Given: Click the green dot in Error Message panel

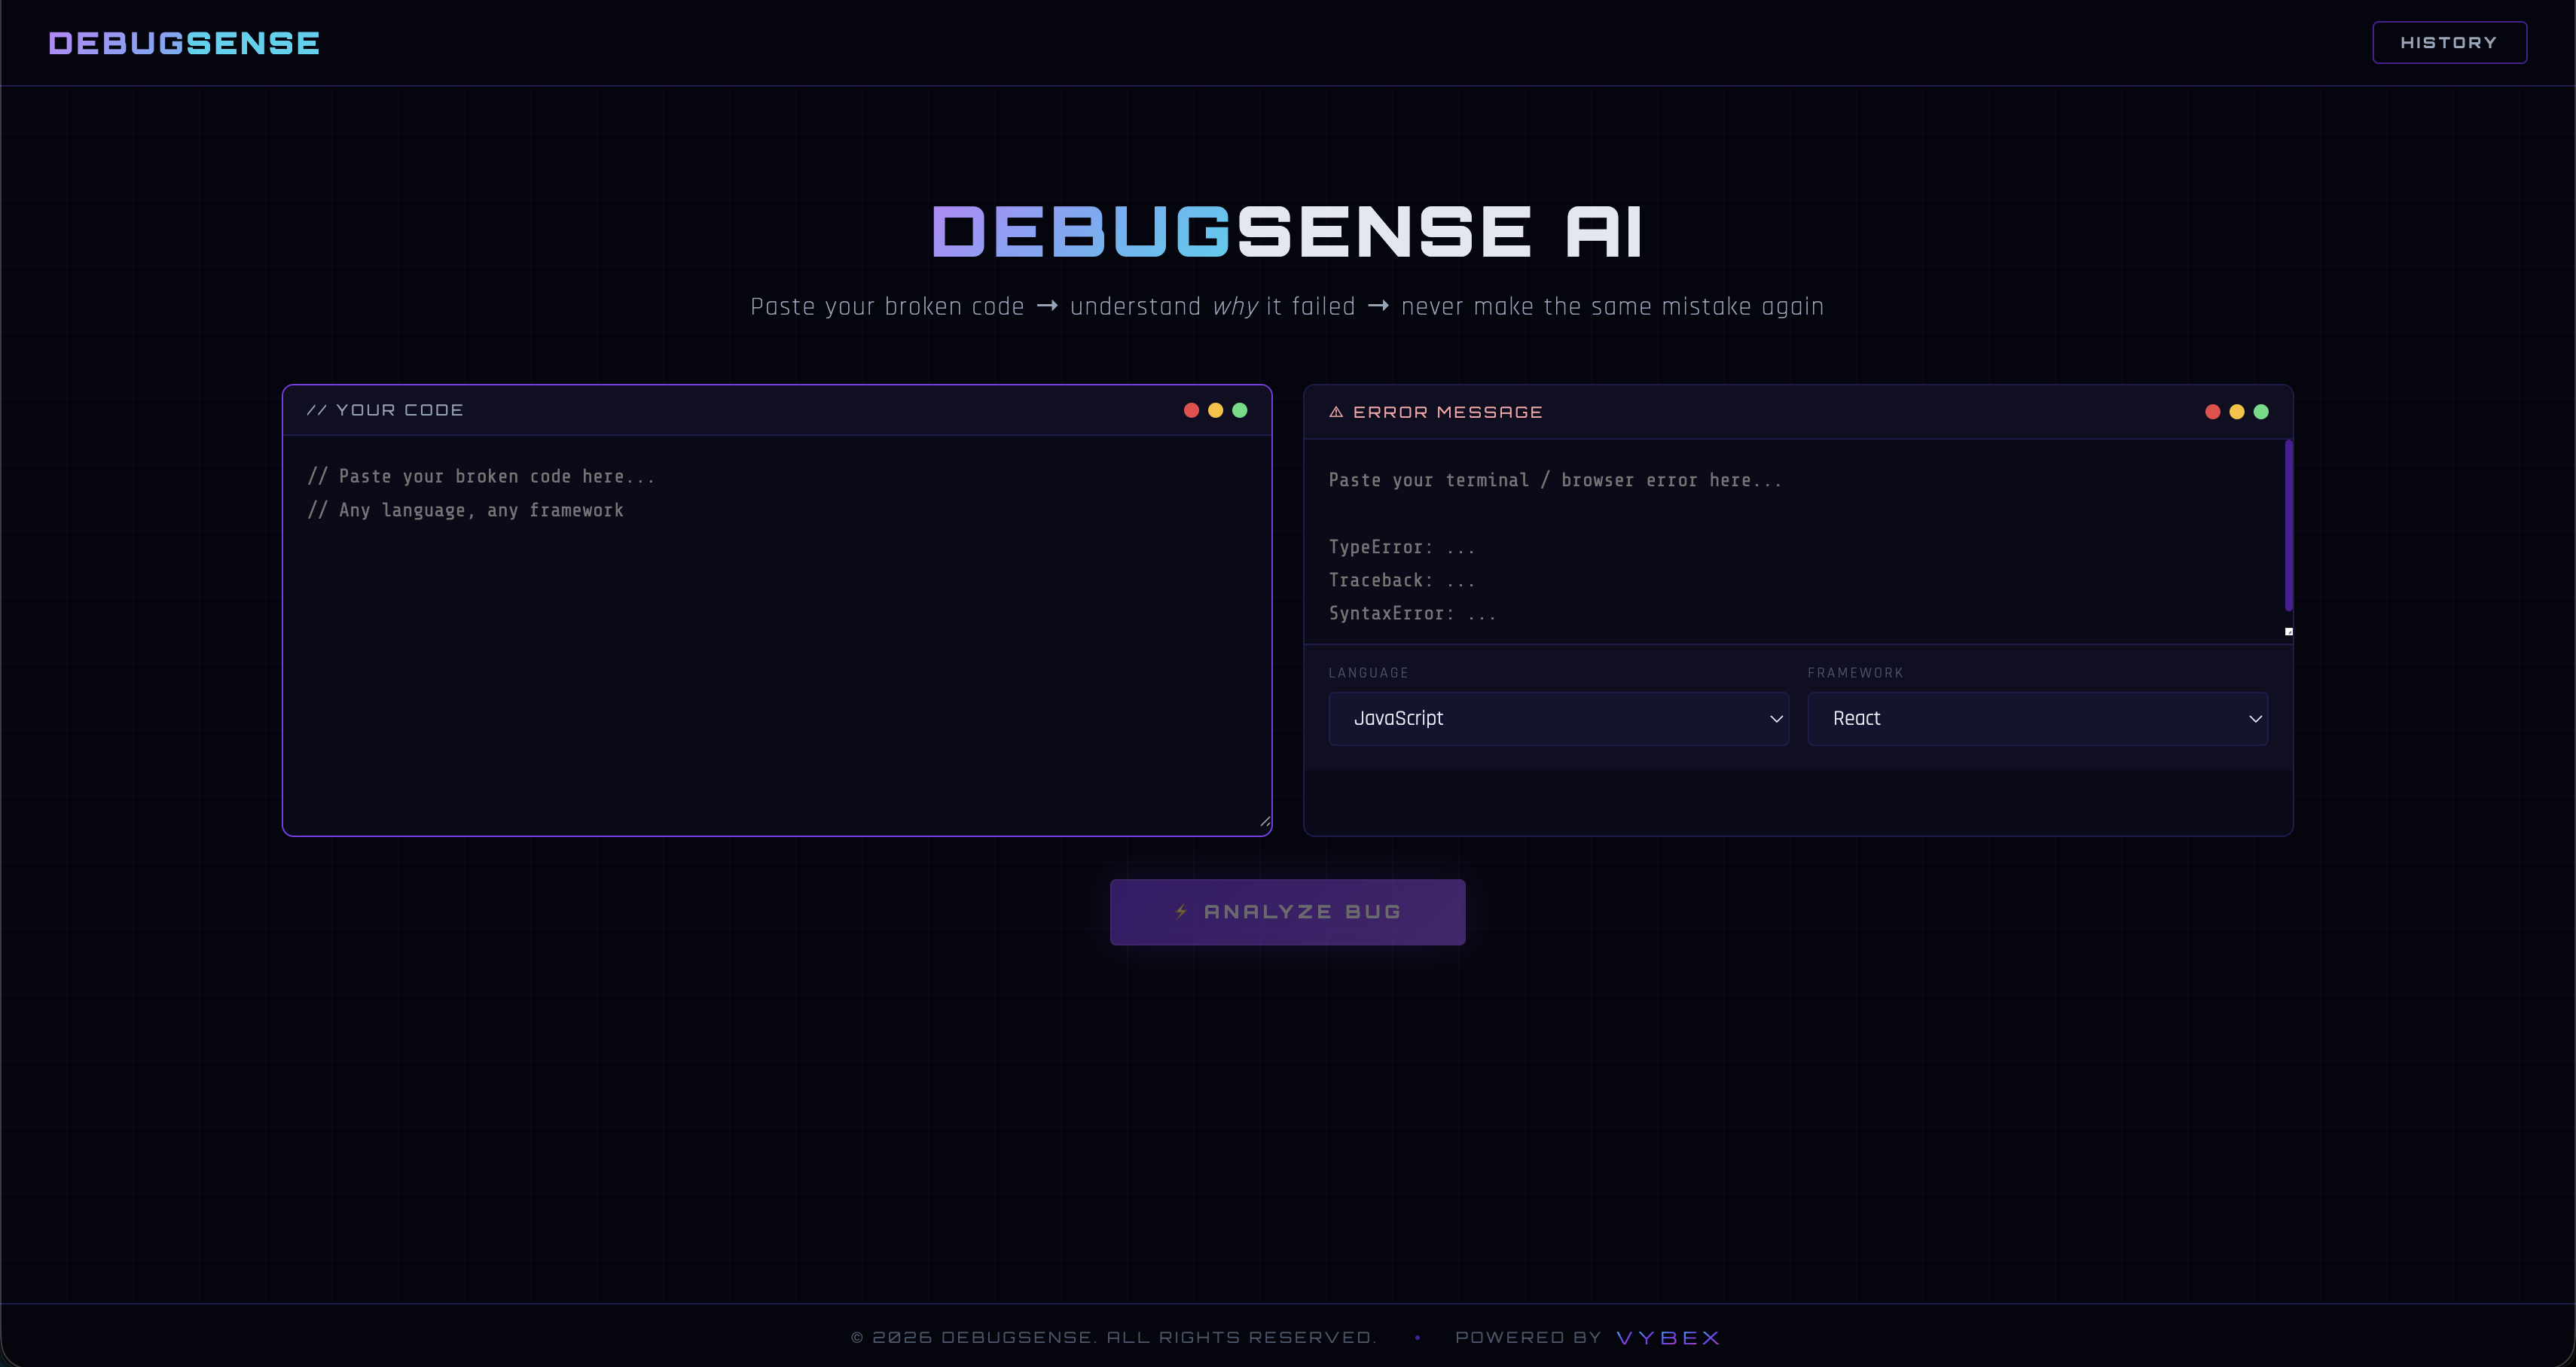Looking at the screenshot, I should [x=2261, y=412].
